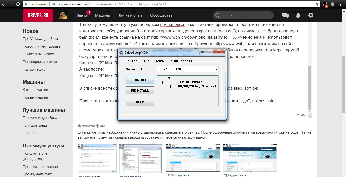Viewport: 346px width, 177px height.
Task: Click the search magnifier icon
Action: tap(217, 16)
